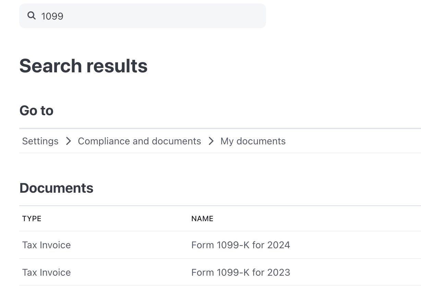Click the magnifying glass search icon
This screenshot has height=299, width=421.
[32, 16]
